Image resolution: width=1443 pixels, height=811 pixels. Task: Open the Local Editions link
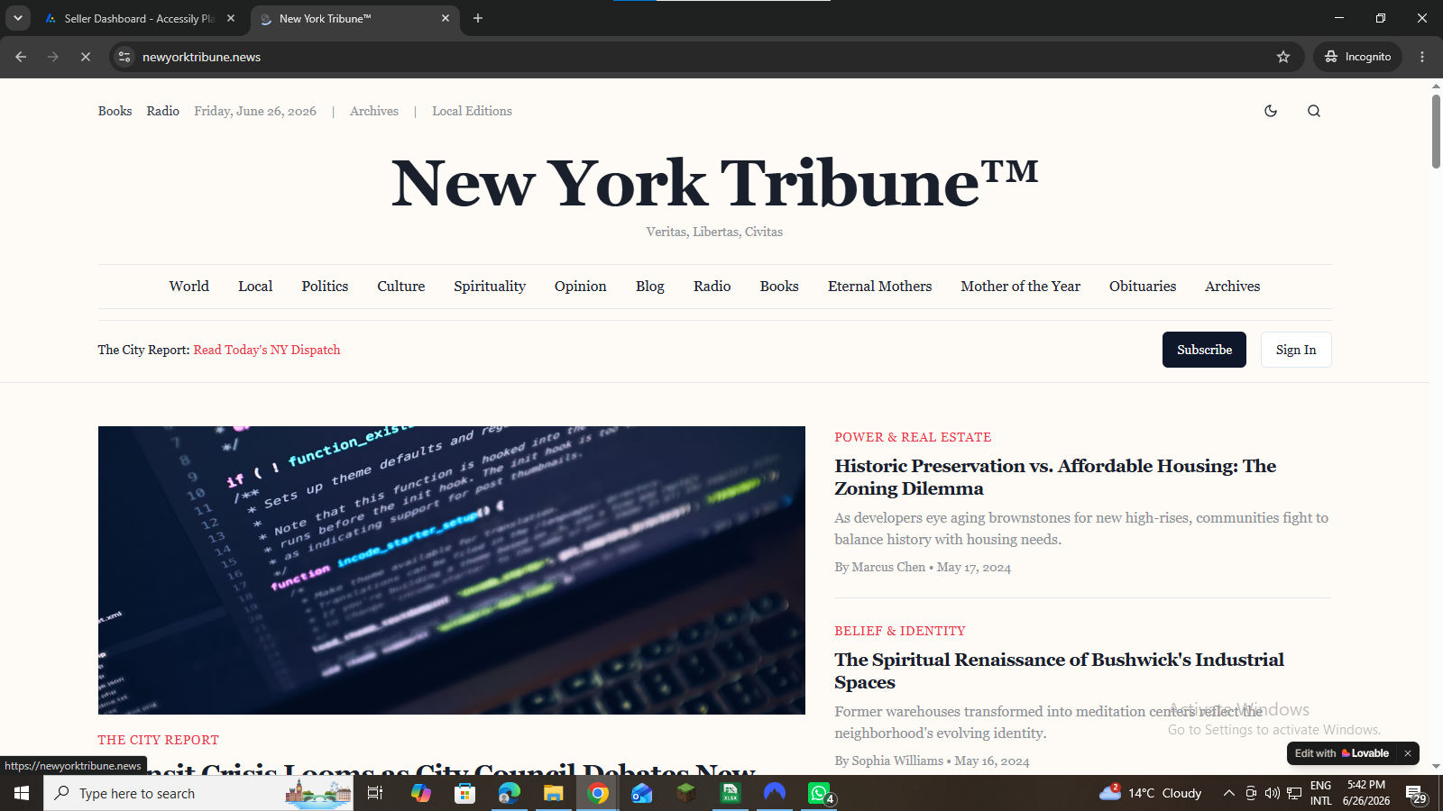click(x=472, y=111)
